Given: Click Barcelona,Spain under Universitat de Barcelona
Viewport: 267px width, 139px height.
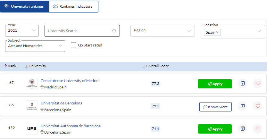Looking at the screenshot, I should (x=58, y=110).
